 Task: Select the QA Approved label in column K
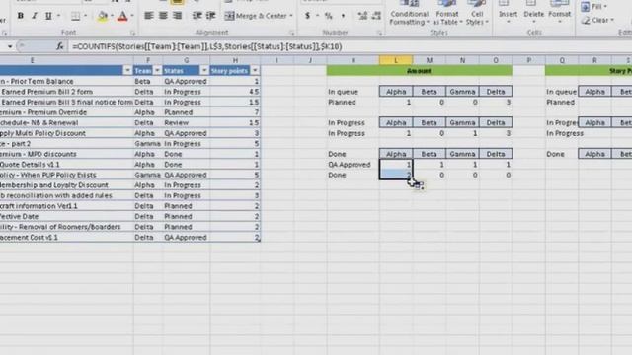click(x=349, y=165)
